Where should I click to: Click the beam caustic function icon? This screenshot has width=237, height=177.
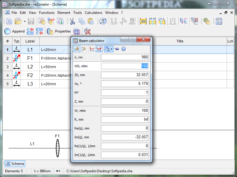point(132,21)
